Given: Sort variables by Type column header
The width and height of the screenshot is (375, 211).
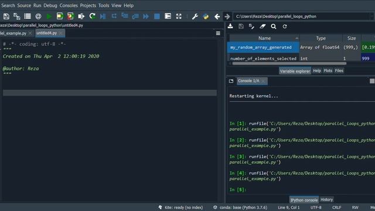Looking at the screenshot, I should (x=321, y=38).
